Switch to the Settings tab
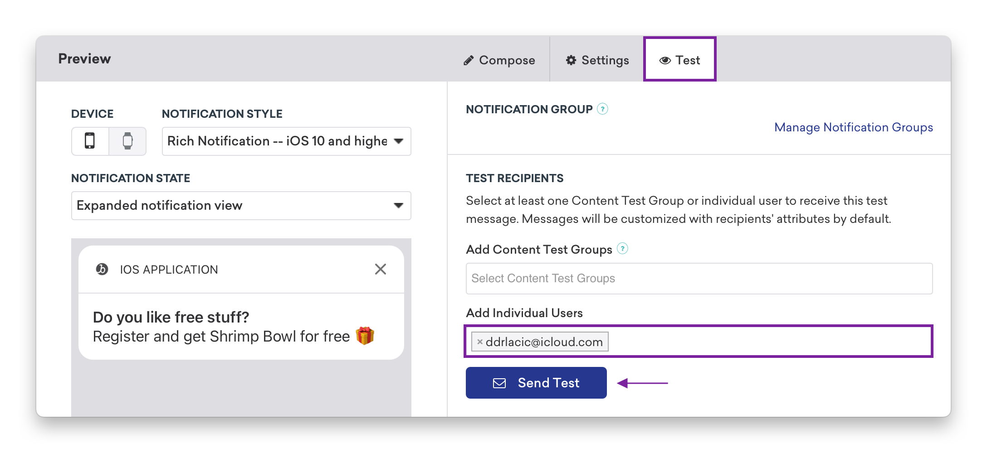 597,60
